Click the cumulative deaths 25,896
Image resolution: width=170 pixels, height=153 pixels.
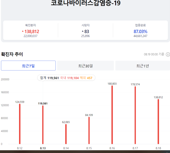coord(86,36)
